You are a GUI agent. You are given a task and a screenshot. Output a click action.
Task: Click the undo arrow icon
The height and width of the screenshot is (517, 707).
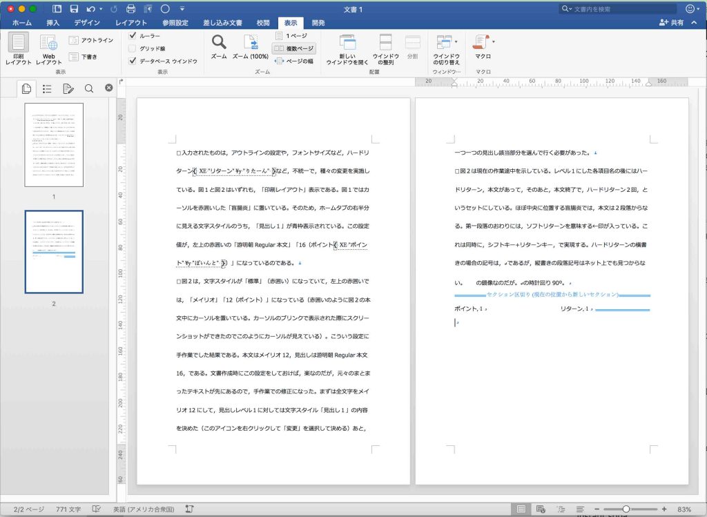[x=90, y=8]
